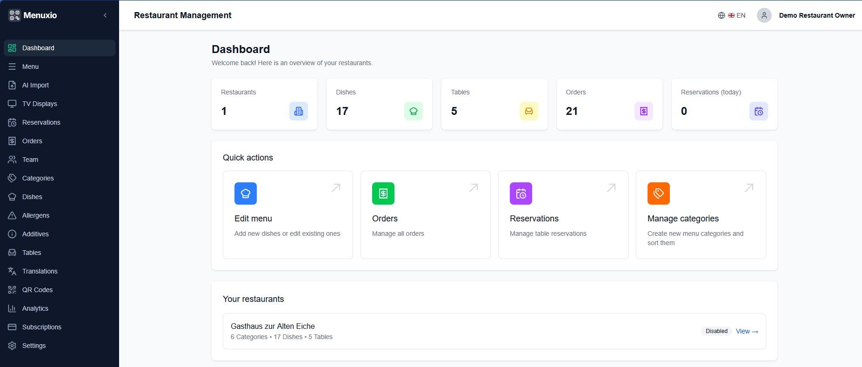Click the Reservations (today) calendar icon
The width and height of the screenshot is (862, 367).
coord(759,111)
